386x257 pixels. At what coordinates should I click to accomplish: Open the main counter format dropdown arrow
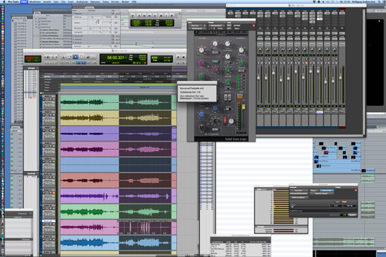click(x=126, y=58)
